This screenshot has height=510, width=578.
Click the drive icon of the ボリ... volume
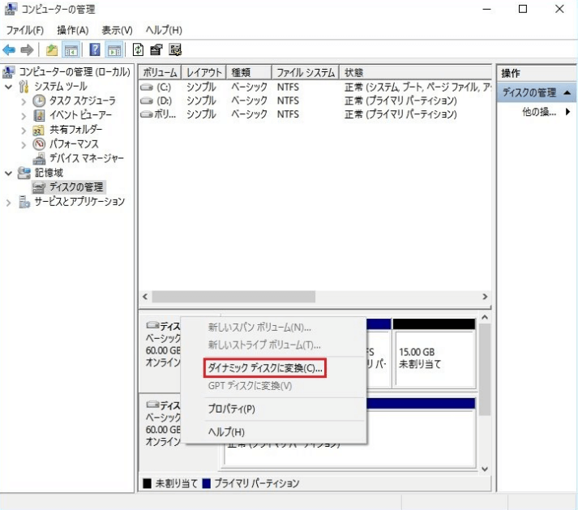147,114
